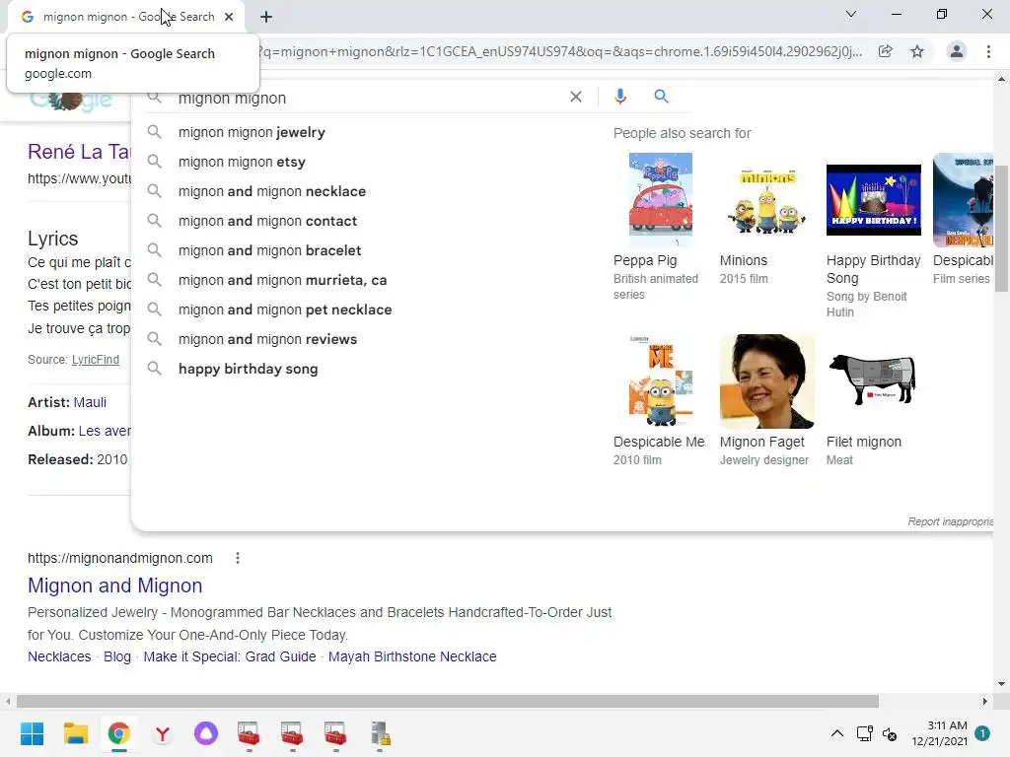Click the Peppa Pig thumbnail

click(660, 200)
